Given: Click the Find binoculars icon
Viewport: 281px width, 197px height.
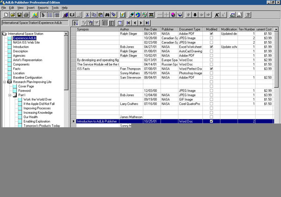Looking at the screenshot, I should [107, 15].
